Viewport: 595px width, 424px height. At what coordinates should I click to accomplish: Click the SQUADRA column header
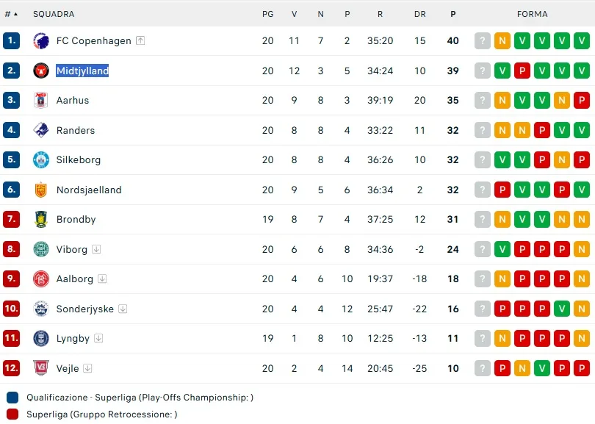tap(54, 14)
